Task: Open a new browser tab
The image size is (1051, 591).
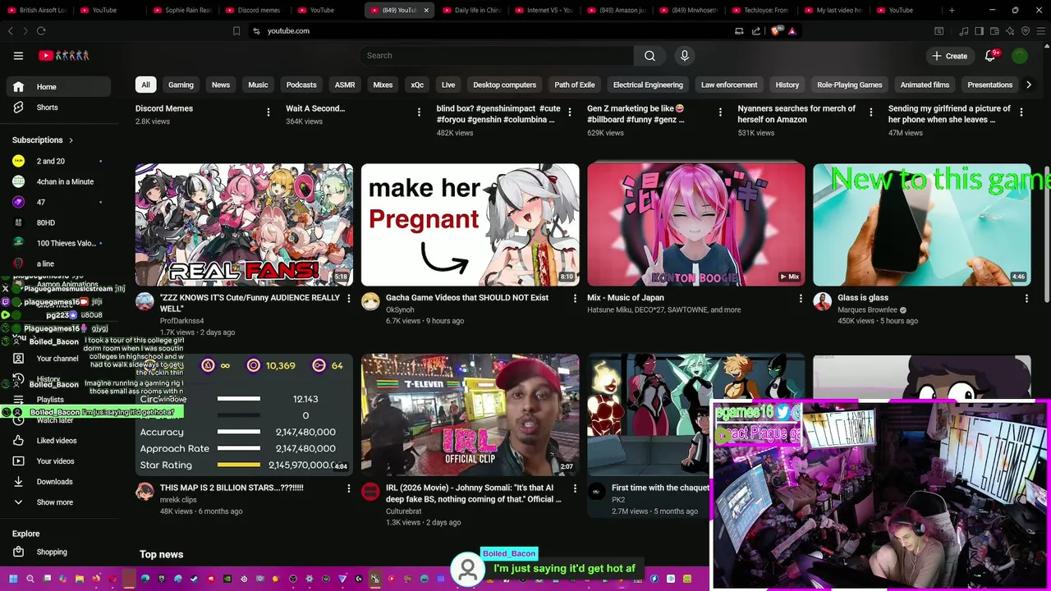Action: (952, 10)
